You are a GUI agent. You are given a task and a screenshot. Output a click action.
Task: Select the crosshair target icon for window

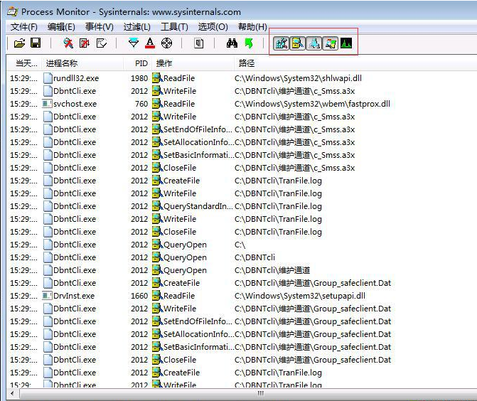[166, 43]
